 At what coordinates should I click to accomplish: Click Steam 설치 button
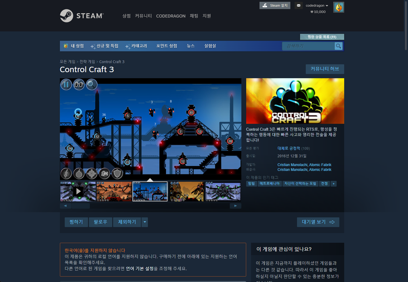click(275, 5)
